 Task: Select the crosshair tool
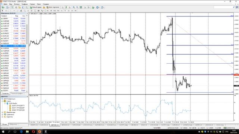coord(6,11)
